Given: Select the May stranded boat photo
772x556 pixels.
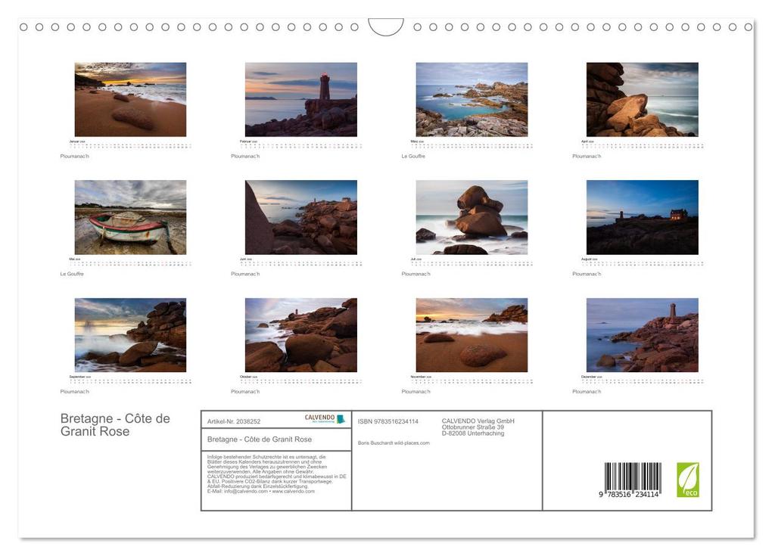Looking at the screenshot, I should point(130,217).
